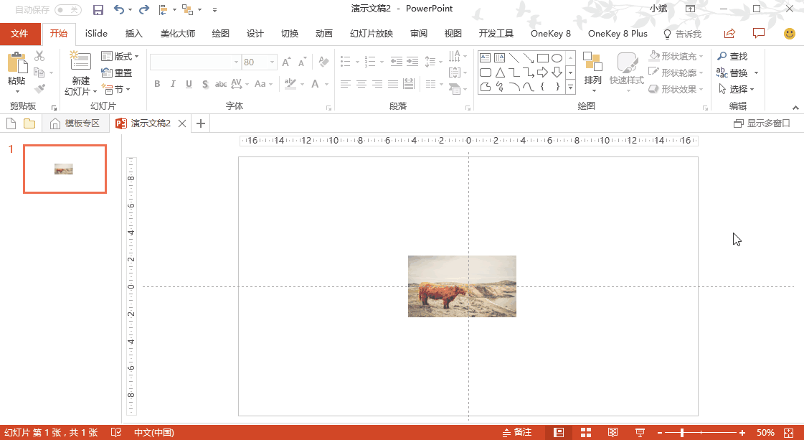Select the right arrow shape in gallery
The height and width of the screenshot is (440, 804).
click(x=542, y=72)
